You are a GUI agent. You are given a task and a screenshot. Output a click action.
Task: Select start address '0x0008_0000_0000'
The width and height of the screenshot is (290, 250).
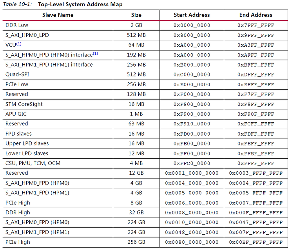pyautogui.click(x=192, y=213)
